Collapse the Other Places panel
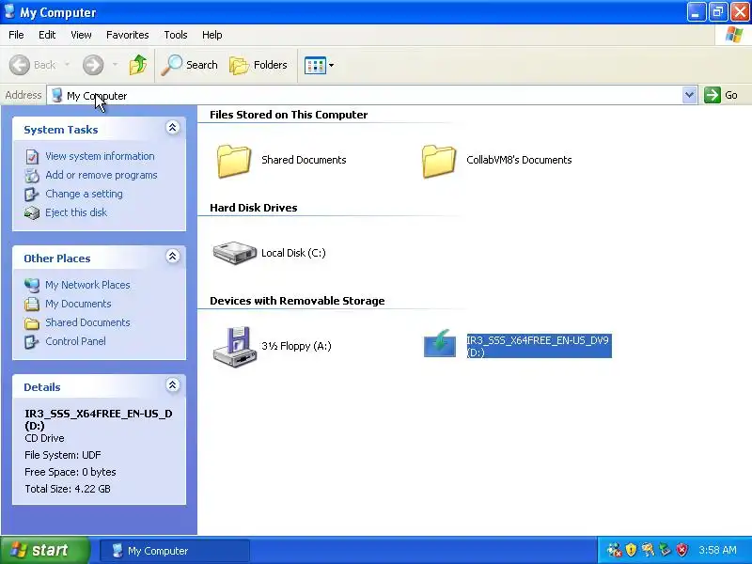This screenshot has height=564, width=752. tap(173, 256)
